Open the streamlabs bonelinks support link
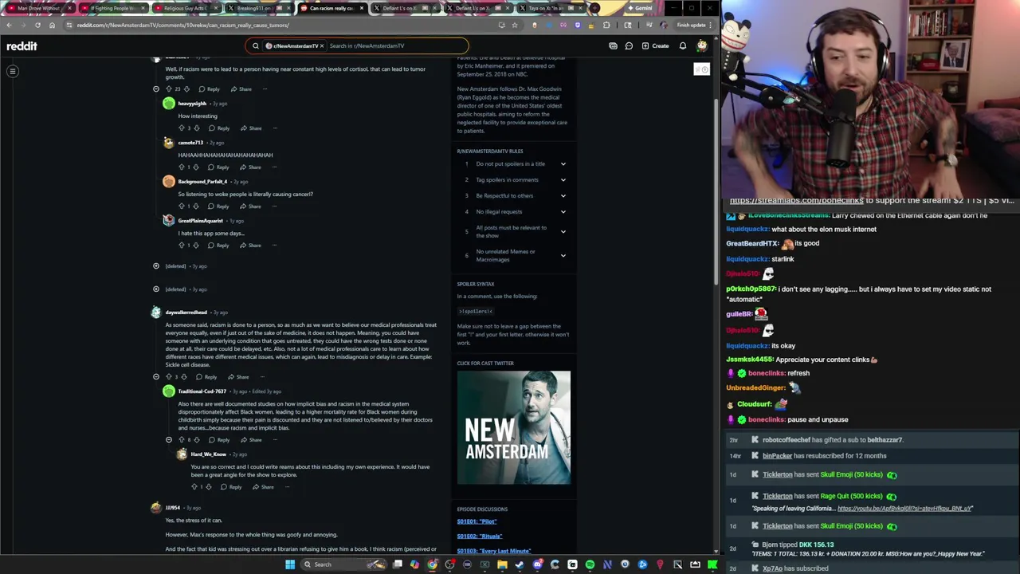 click(796, 201)
